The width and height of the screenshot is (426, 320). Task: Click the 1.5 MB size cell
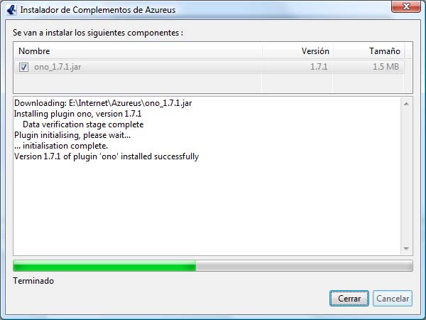coord(386,67)
